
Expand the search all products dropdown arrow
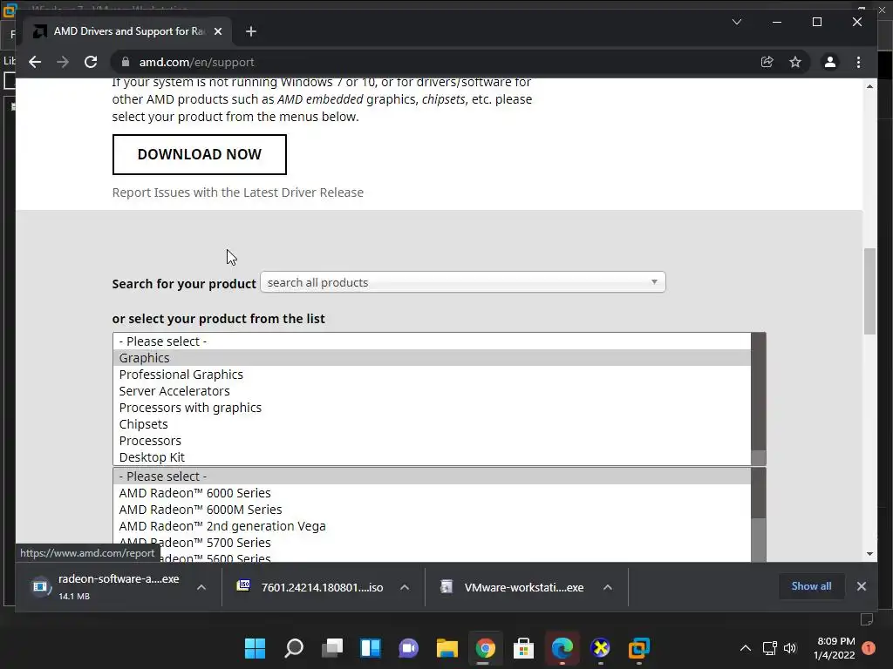point(654,282)
